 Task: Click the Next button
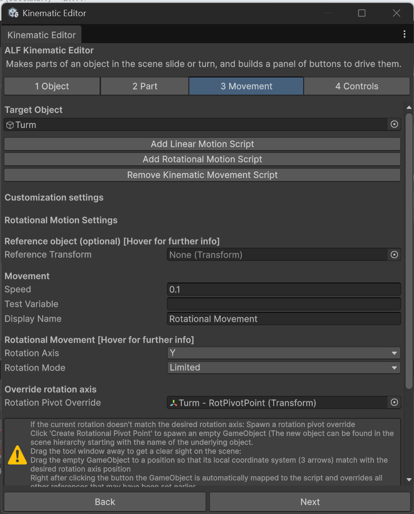[310, 502]
